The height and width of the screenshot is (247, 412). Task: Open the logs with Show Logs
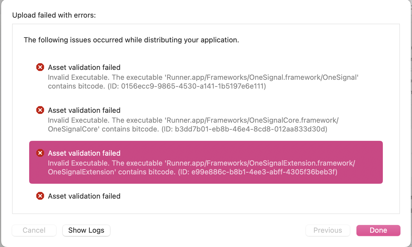point(86,230)
